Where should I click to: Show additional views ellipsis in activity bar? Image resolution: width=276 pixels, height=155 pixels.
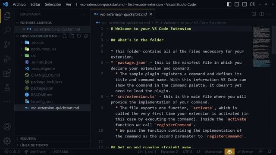point(7,102)
